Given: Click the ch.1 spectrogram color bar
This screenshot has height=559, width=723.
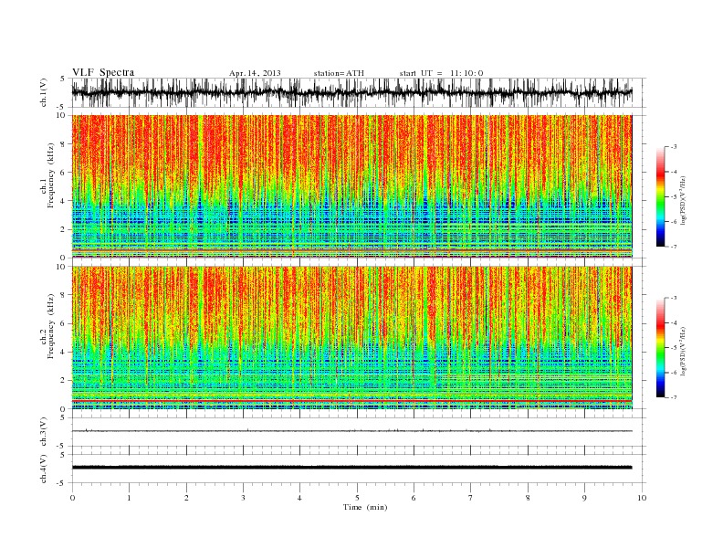Looking at the screenshot, I should (660, 196).
